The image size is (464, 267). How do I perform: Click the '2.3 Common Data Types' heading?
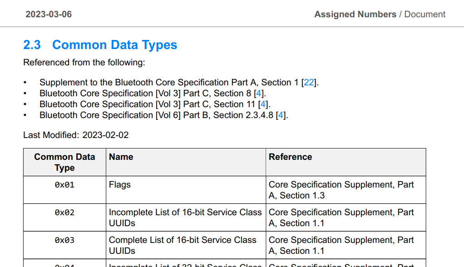[100, 44]
